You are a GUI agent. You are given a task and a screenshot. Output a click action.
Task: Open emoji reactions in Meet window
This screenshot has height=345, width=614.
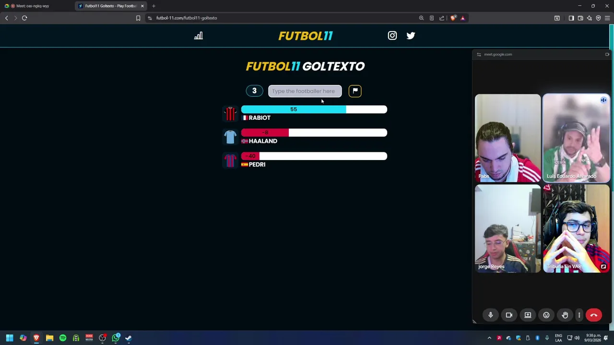click(546, 315)
